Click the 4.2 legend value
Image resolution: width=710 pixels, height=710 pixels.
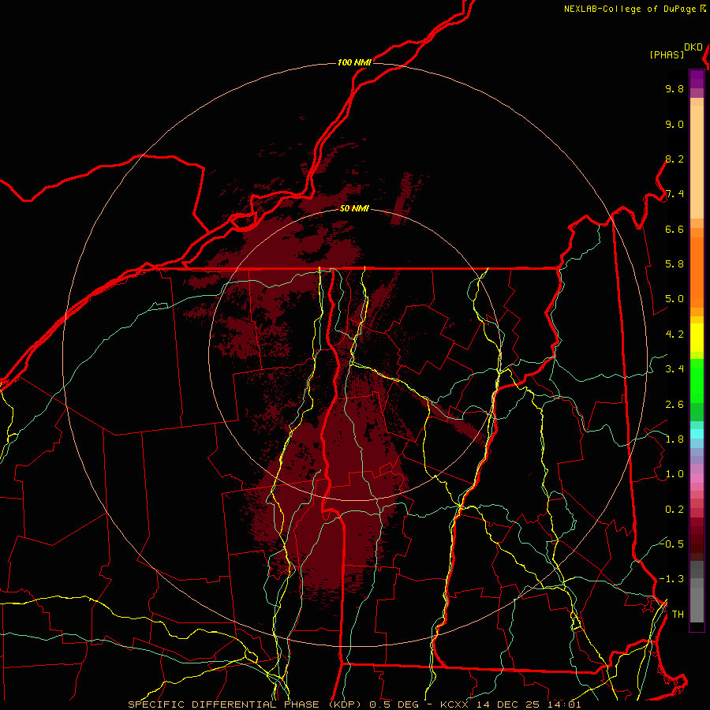[x=674, y=334]
